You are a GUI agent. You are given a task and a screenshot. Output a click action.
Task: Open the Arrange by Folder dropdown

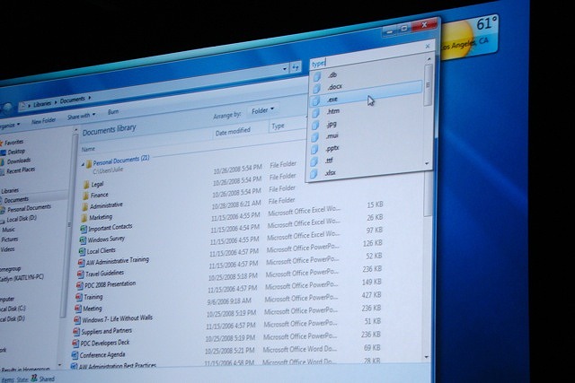point(262,109)
